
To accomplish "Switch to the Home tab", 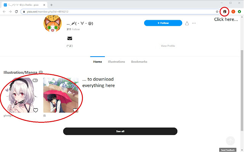I will point(98,62).
